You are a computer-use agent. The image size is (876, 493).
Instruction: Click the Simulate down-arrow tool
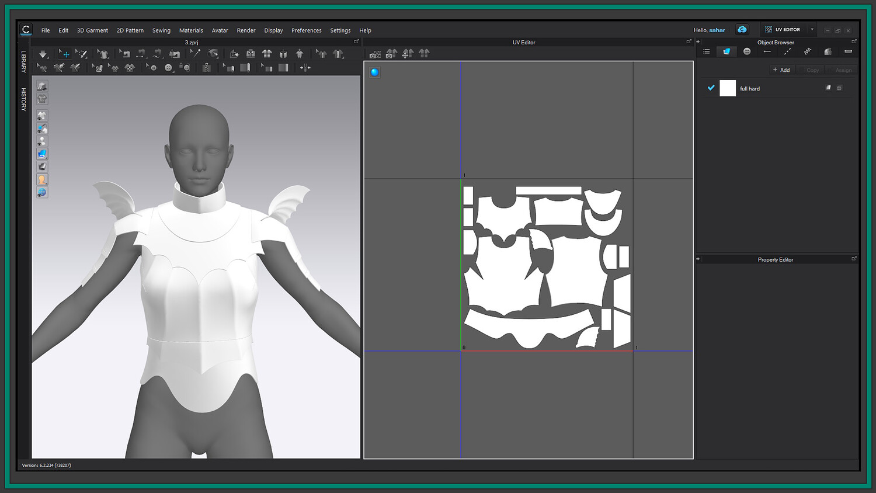[43, 54]
